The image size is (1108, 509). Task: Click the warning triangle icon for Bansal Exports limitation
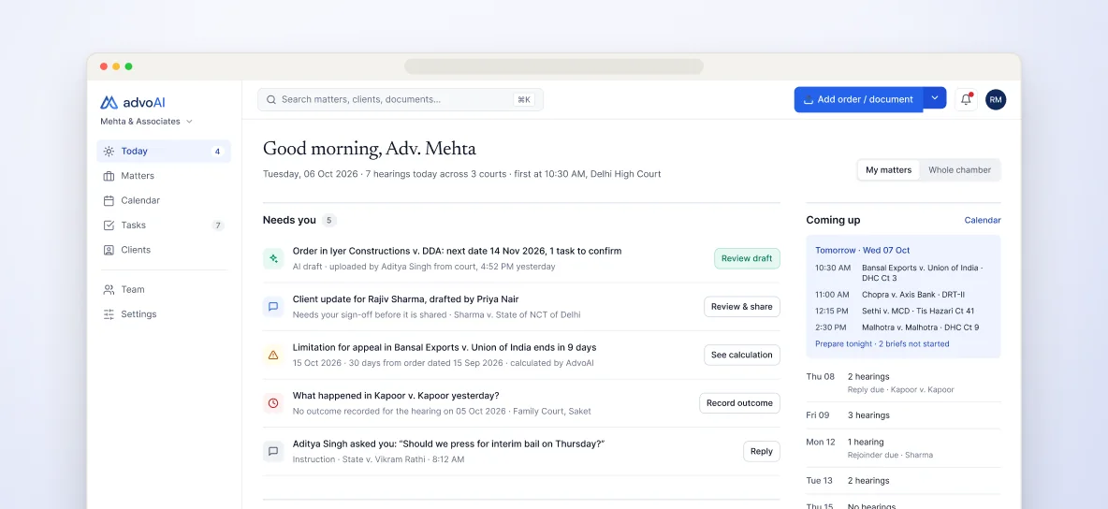click(x=273, y=355)
